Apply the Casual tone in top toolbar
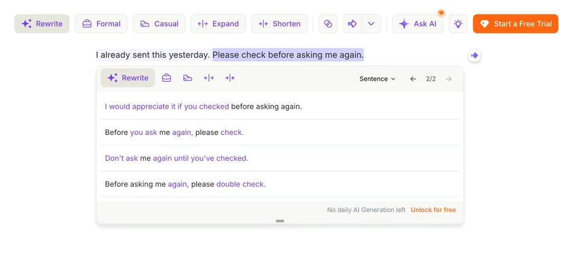The width and height of the screenshot is (579, 273). (159, 24)
